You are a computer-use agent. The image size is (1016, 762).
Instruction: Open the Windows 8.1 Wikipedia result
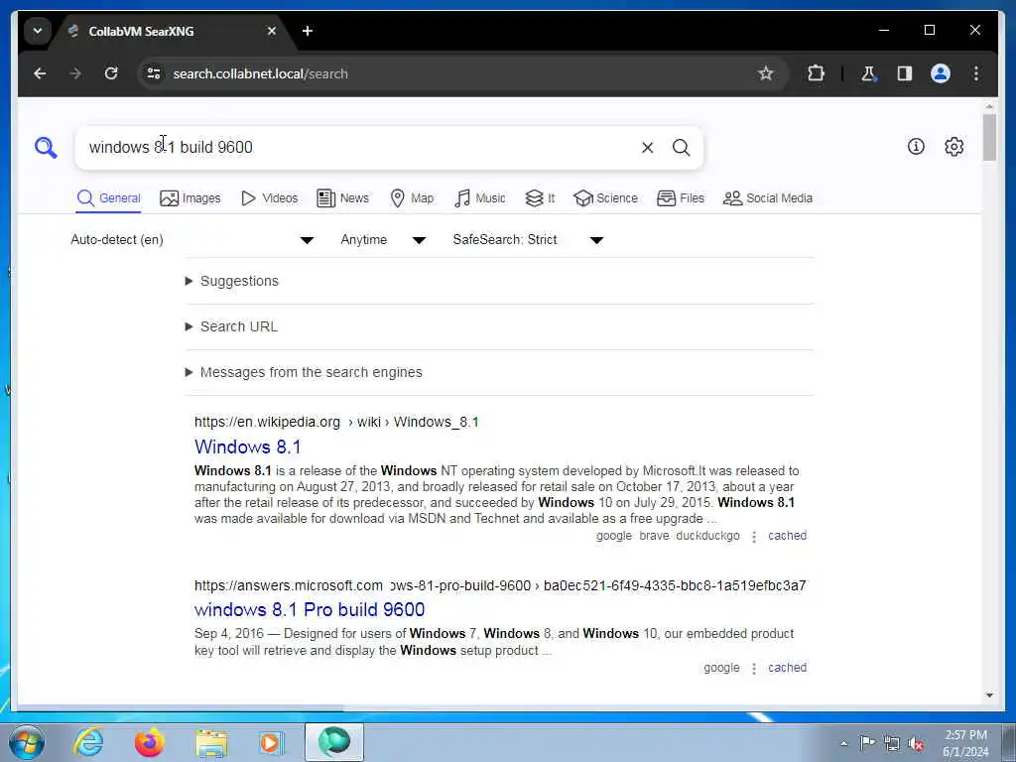[x=247, y=447]
